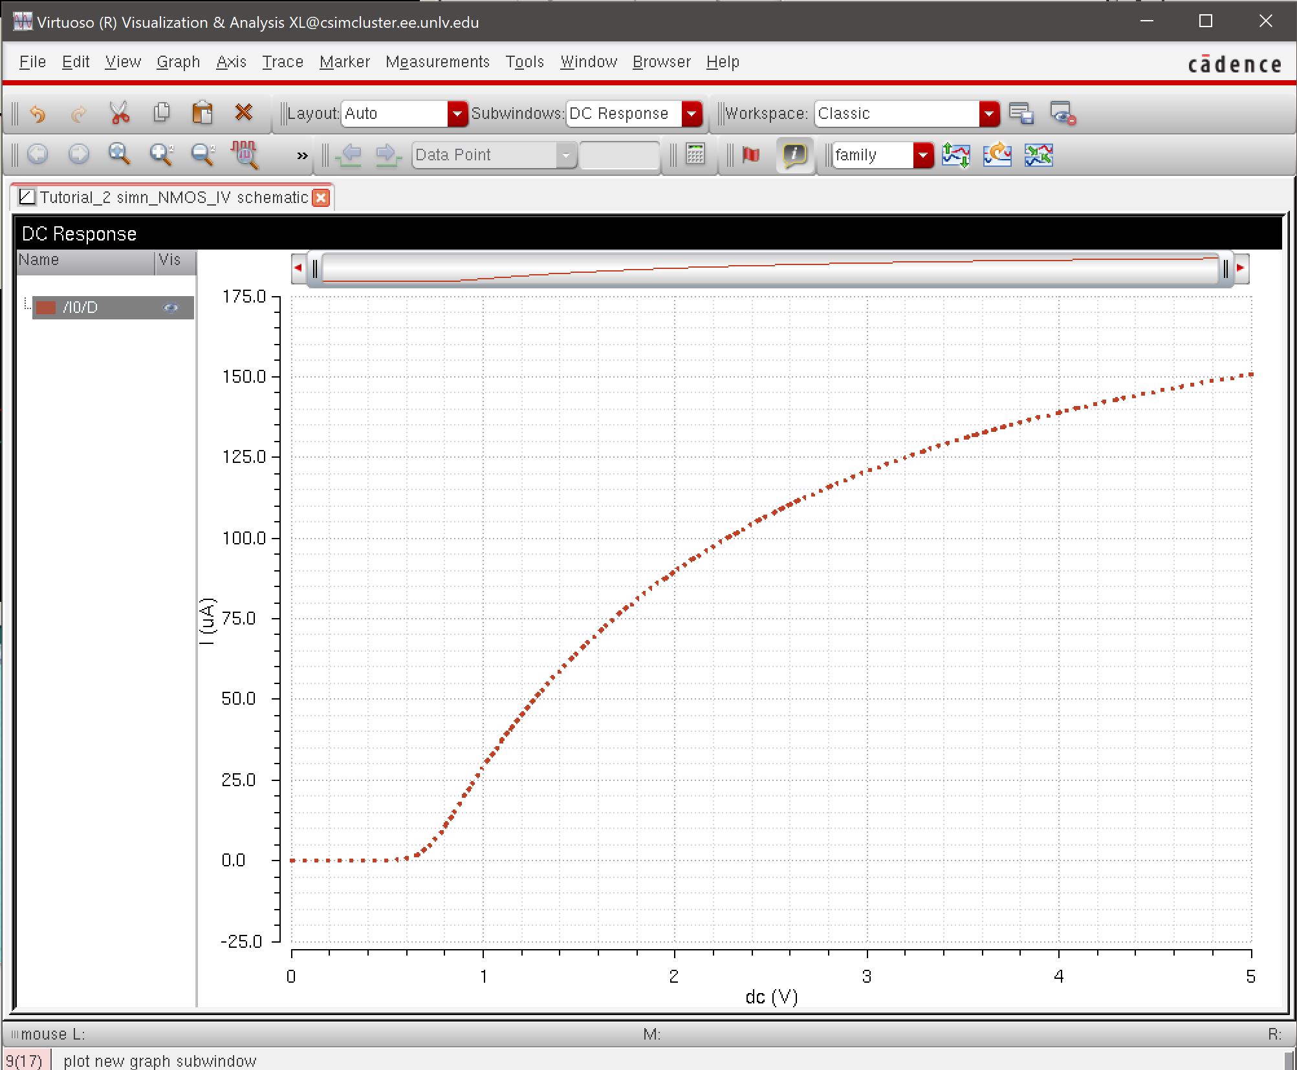Click the workspace eye icon
This screenshot has width=1297, height=1070.
pyautogui.click(x=1063, y=114)
